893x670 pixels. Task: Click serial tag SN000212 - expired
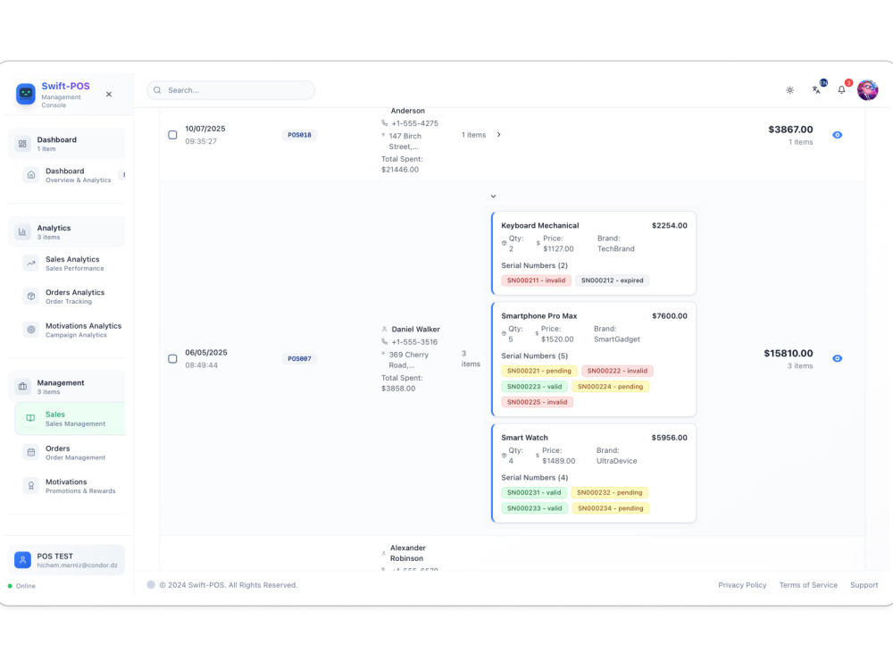click(x=613, y=281)
